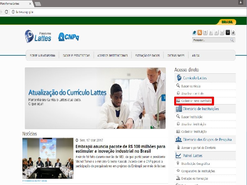Click the Evolução na formação link
This screenshot has width=247, height=185.
[x=194, y=178]
